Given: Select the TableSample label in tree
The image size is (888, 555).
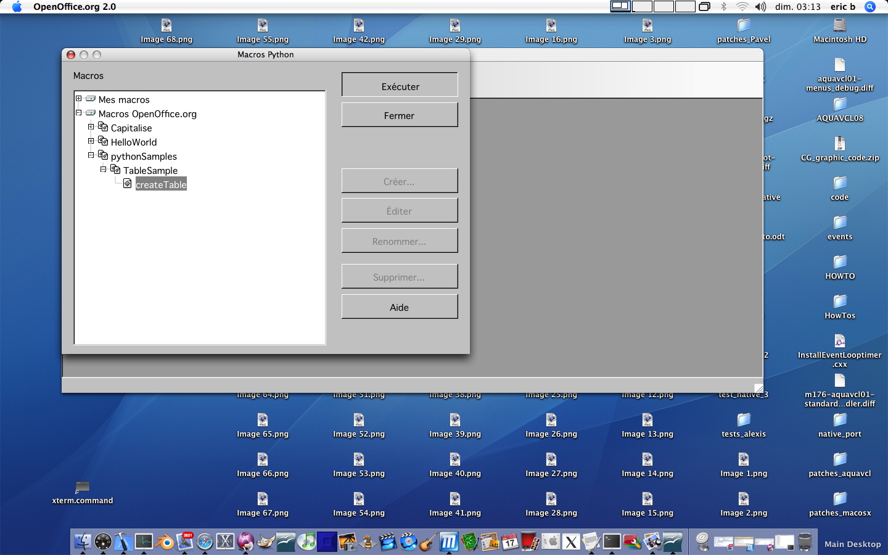Looking at the screenshot, I should click(150, 170).
